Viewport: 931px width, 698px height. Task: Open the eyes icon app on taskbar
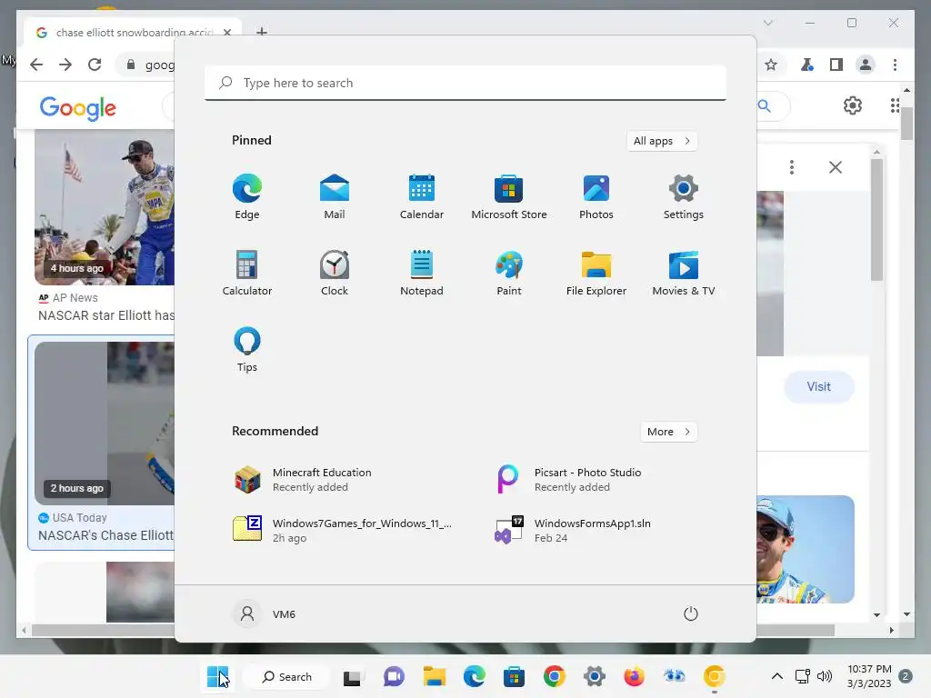pos(675,676)
